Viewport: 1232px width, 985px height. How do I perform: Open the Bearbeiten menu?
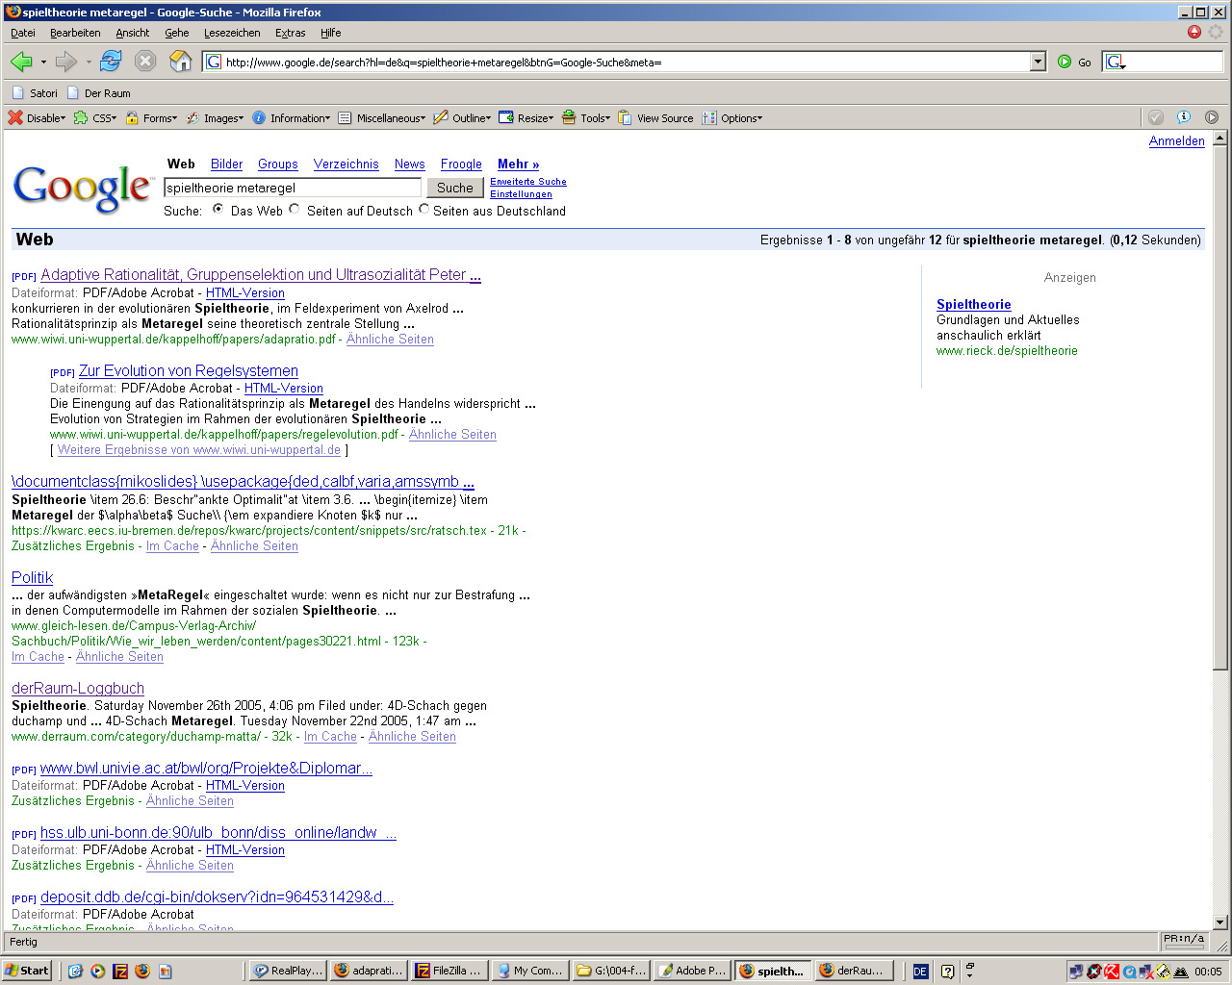[75, 33]
